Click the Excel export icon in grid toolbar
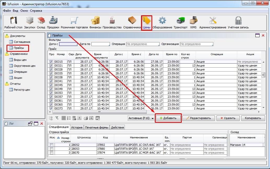Screen dimensions: 270x169 [x=91, y=118]
